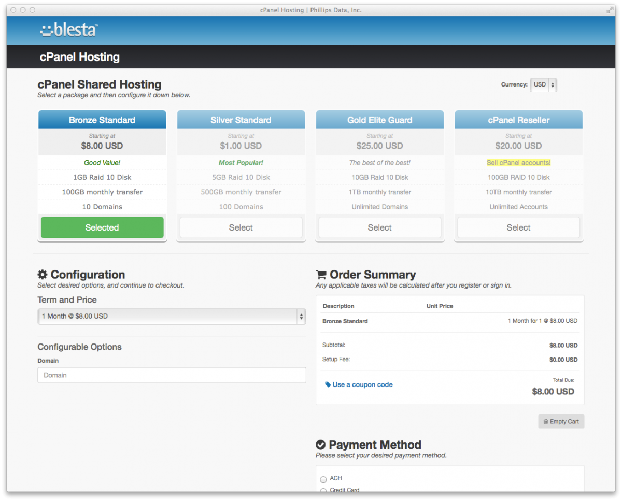Image resolution: width=622 pixels, height=501 pixels.
Task: Click '500GB monthly transfer' feature text
Action: click(241, 192)
